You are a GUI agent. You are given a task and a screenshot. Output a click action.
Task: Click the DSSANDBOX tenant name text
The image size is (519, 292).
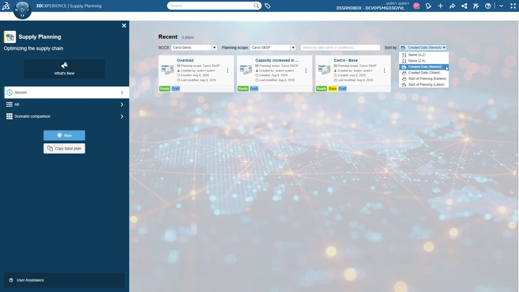pos(371,8)
